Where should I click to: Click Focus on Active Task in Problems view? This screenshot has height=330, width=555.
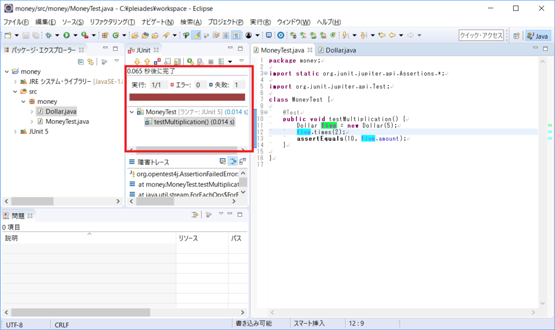(209, 214)
